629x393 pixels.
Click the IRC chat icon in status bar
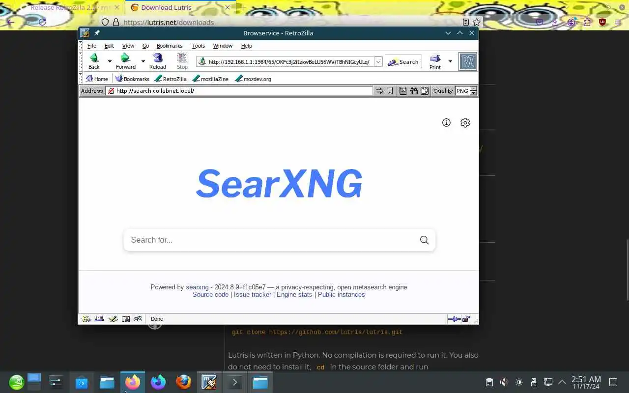coord(138,319)
